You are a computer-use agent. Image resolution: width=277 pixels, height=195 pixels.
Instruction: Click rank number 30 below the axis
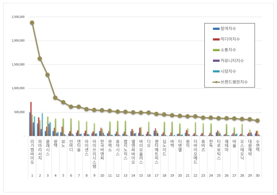point(258,176)
